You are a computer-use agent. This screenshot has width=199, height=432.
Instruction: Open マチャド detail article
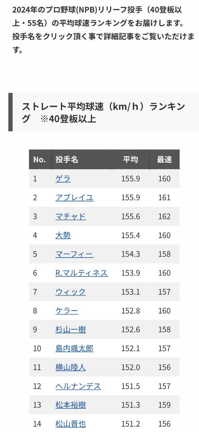[70, 216]
